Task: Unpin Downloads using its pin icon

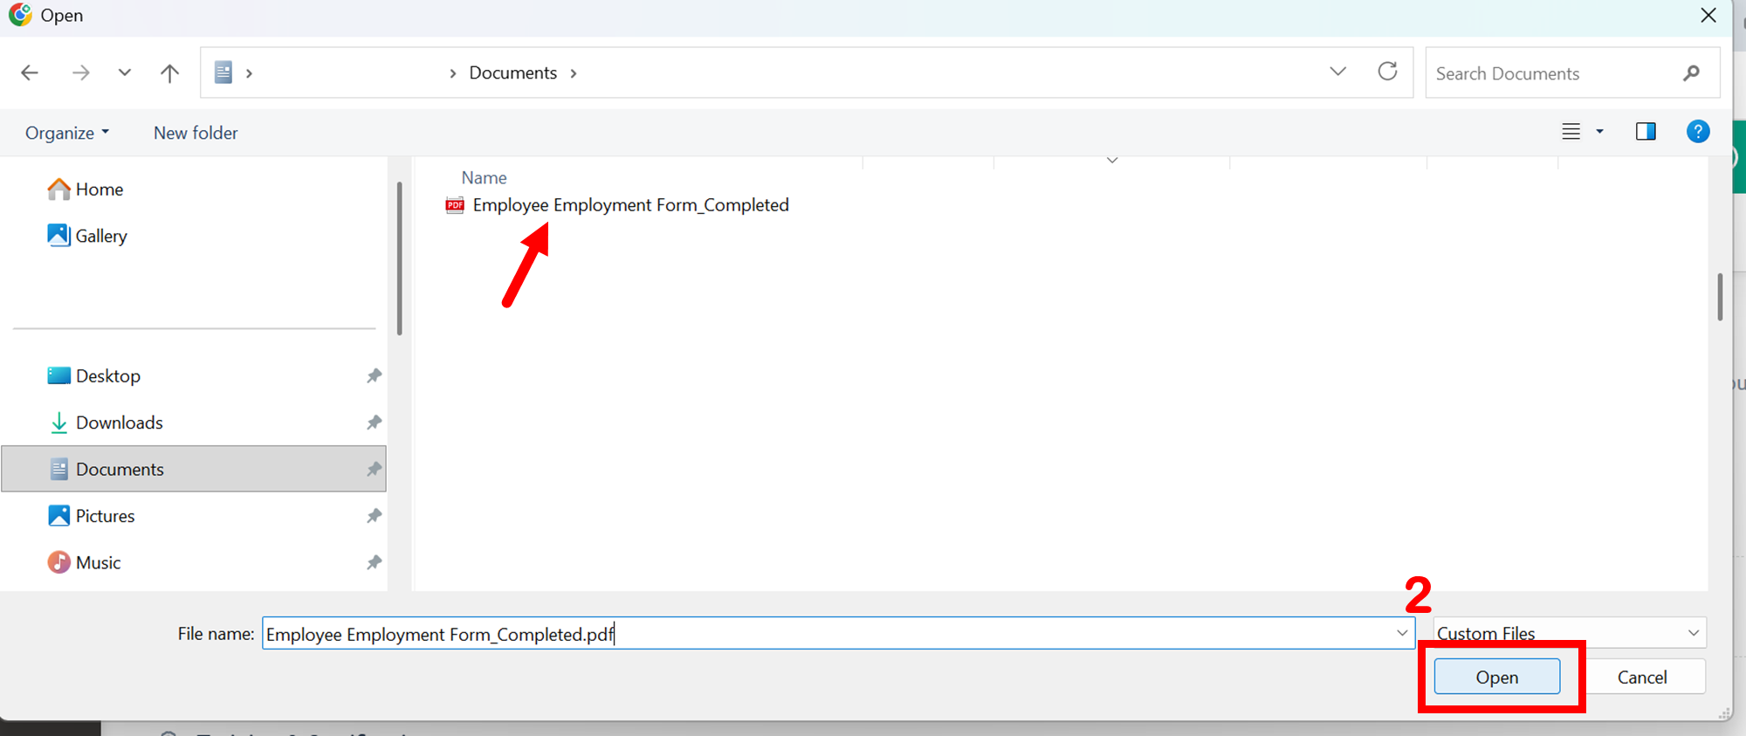Action: coord(374,423)
